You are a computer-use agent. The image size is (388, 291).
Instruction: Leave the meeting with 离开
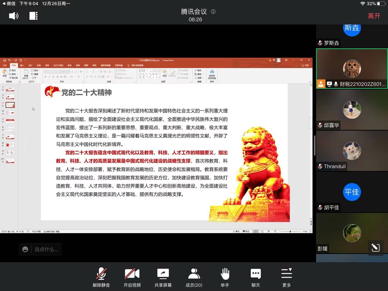(374, 16)
